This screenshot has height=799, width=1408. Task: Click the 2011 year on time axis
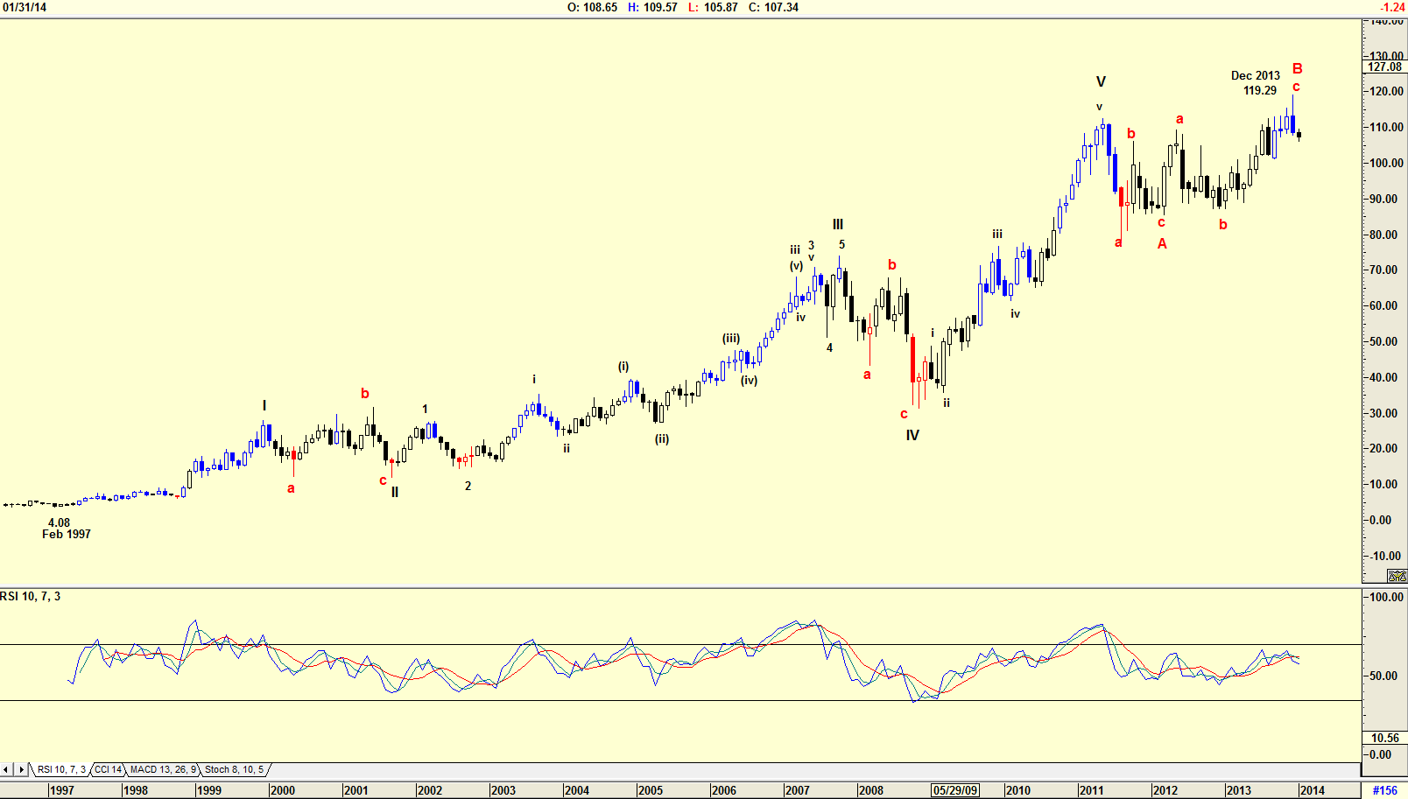(x=1091, y=790)
